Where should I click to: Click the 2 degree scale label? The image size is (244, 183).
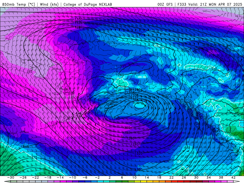pos(109,178)
